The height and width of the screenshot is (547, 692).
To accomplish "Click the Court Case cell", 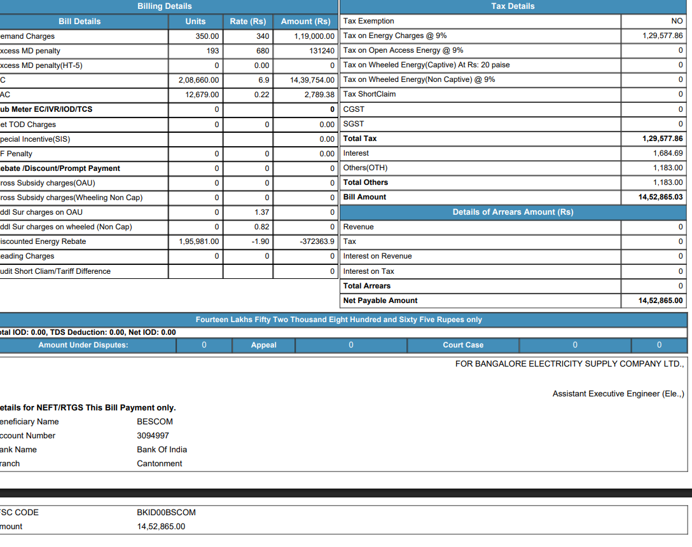I will pos(463,345).
